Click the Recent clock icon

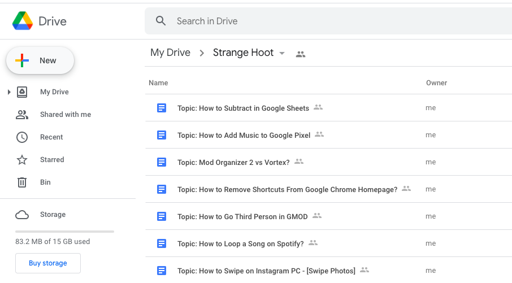[22, 137]
